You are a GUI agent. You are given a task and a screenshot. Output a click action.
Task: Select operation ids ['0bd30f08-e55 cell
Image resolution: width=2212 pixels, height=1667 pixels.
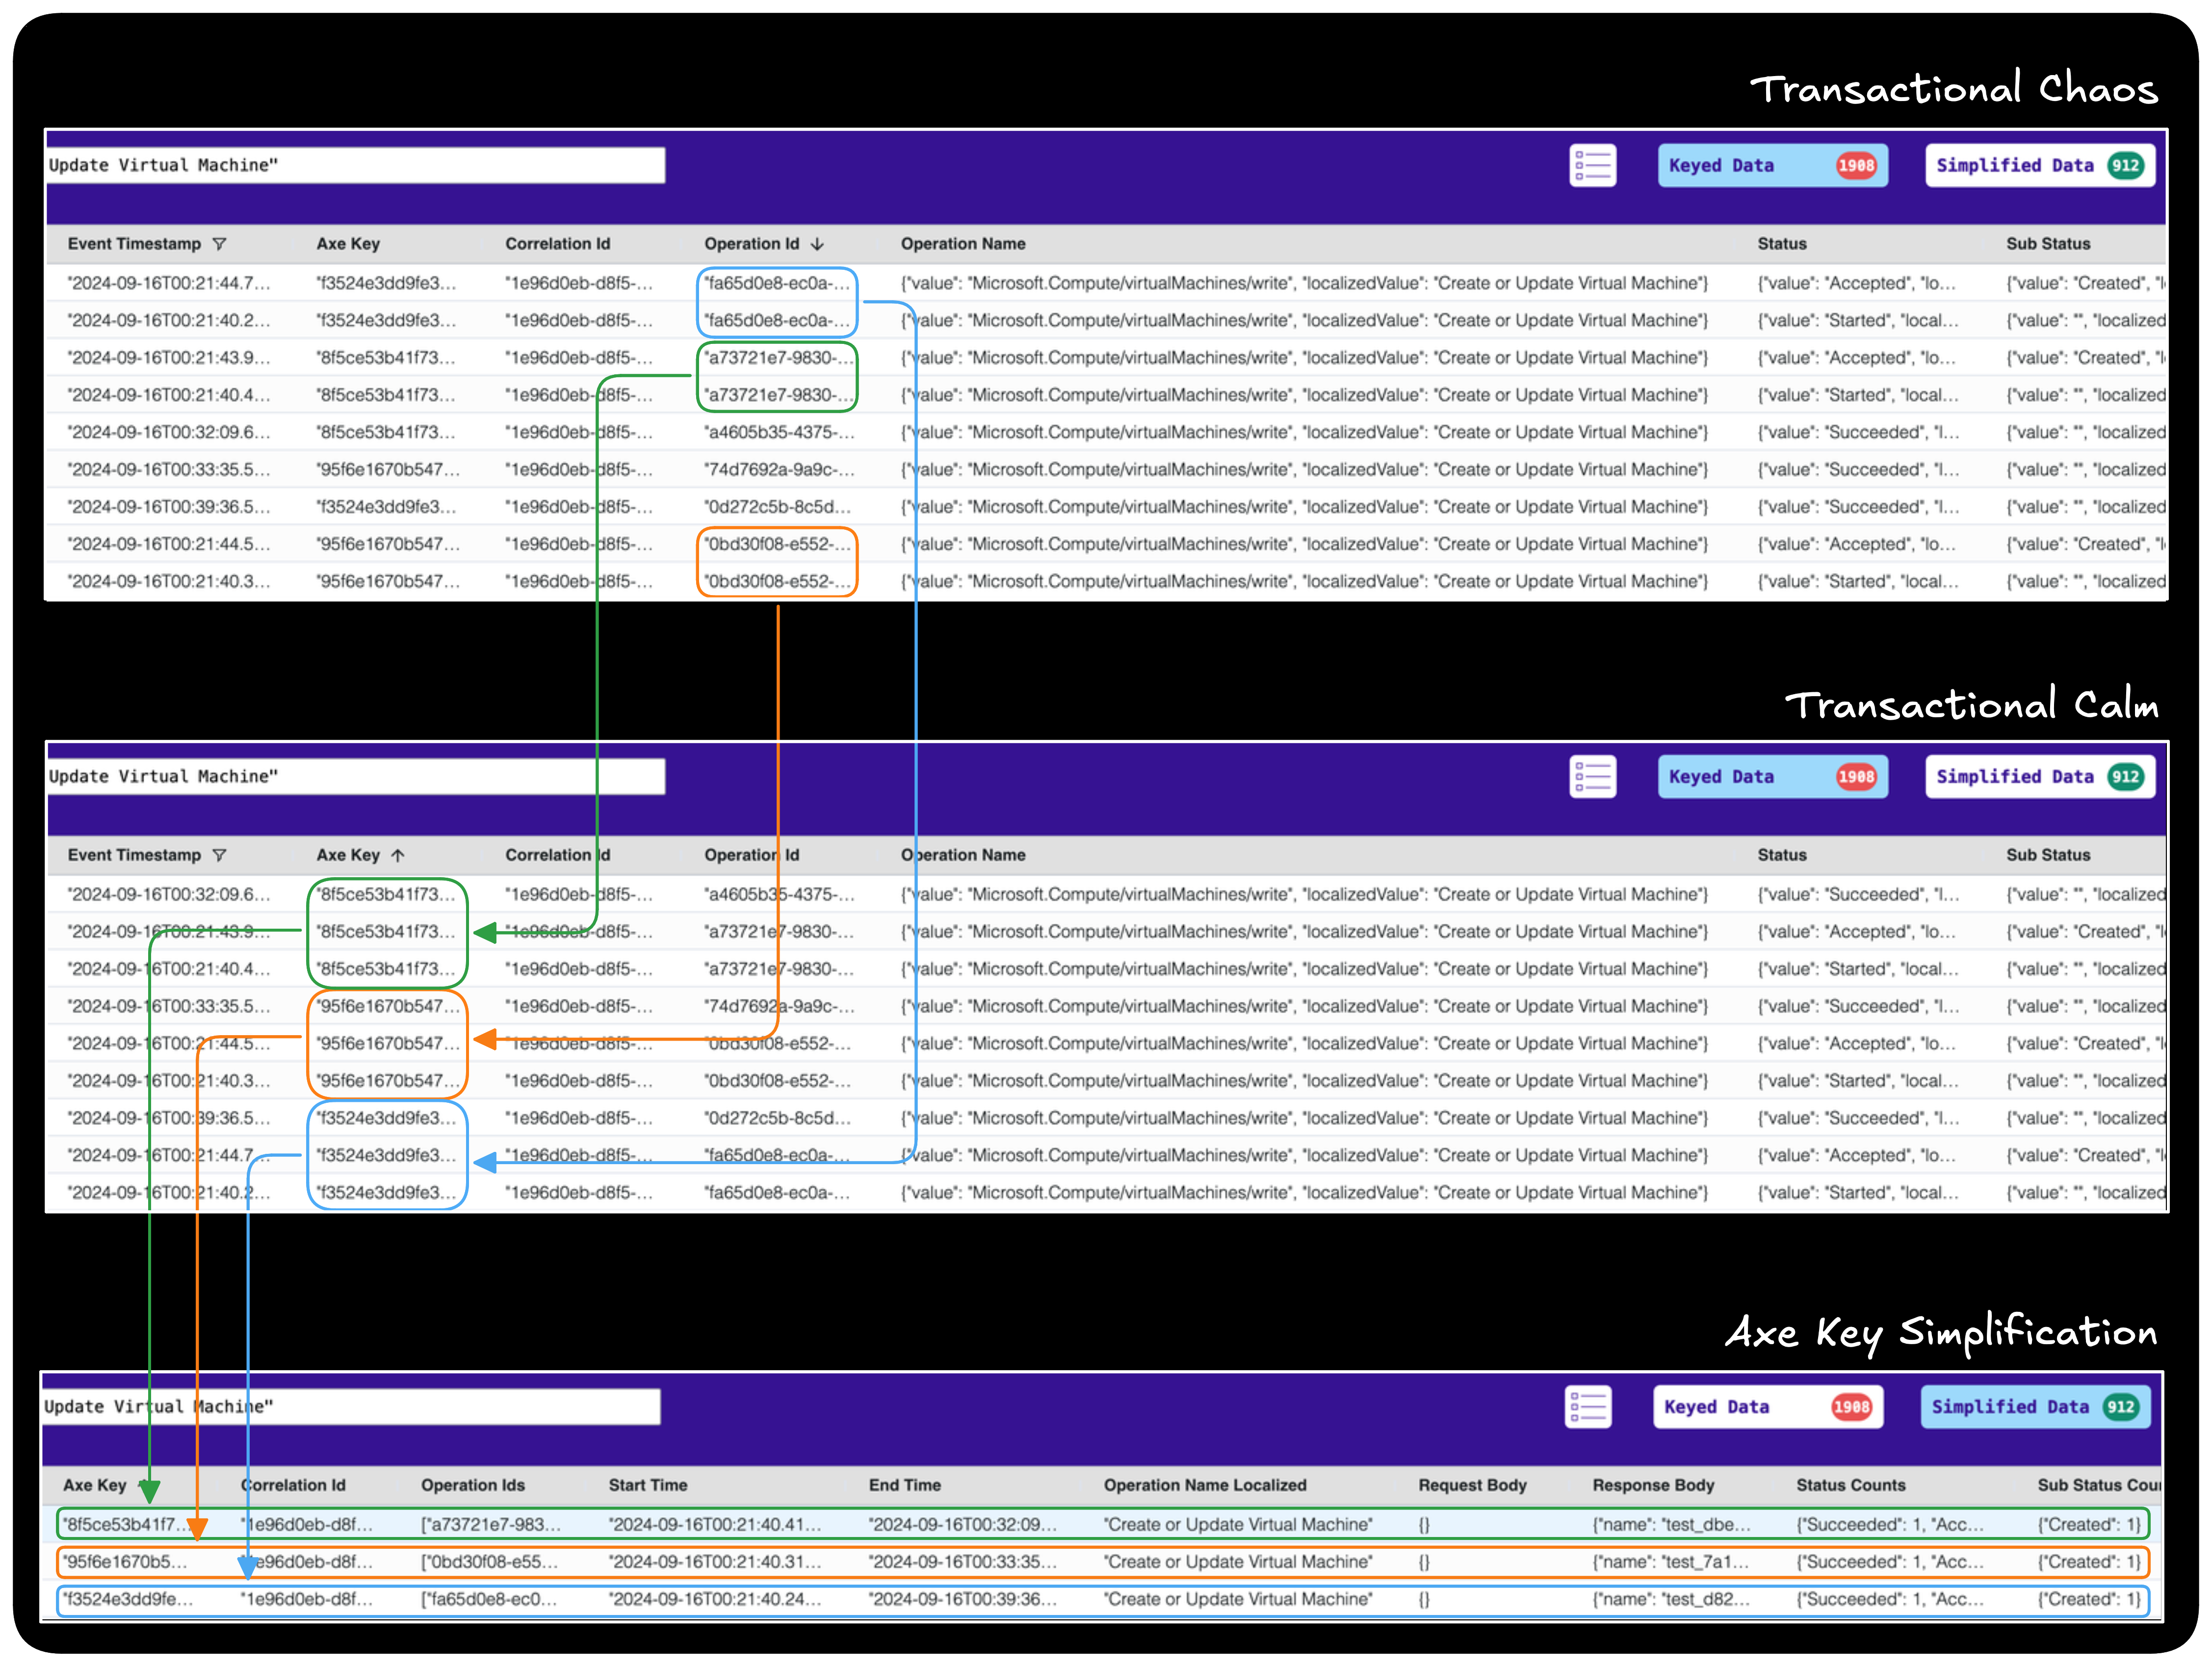(489, 1562)
